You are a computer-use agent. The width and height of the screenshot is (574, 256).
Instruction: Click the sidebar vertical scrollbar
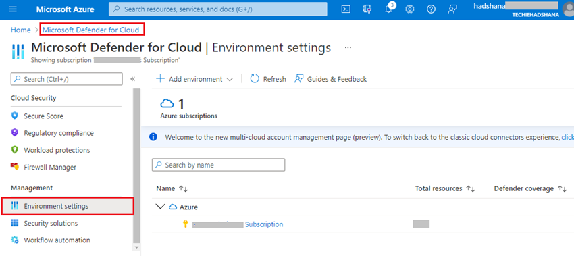click(136, 165)
